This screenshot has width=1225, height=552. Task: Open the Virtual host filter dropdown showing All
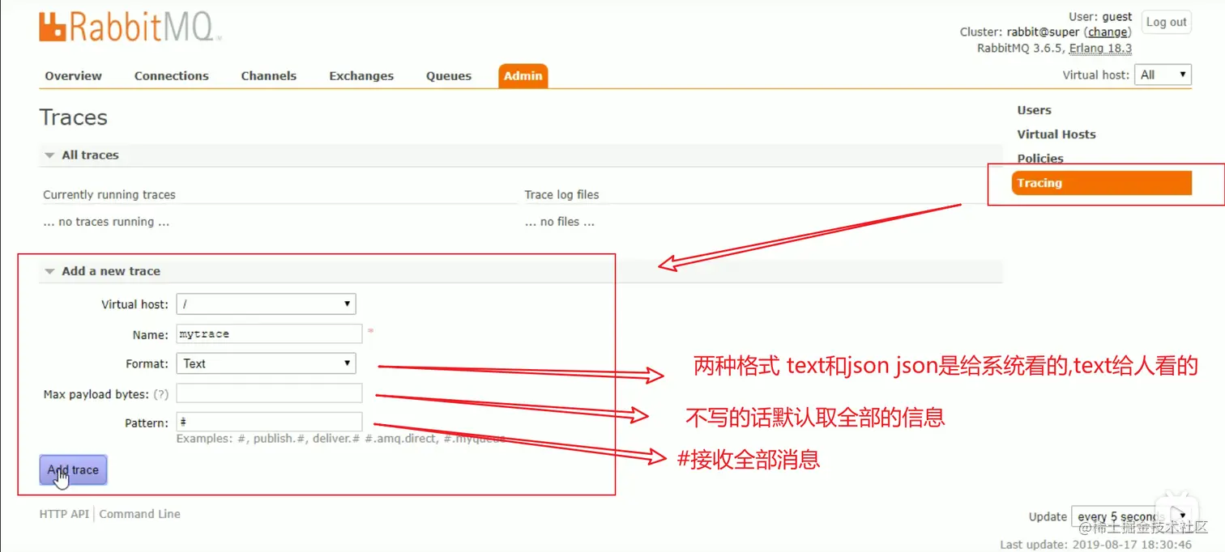click(1163, 74)
